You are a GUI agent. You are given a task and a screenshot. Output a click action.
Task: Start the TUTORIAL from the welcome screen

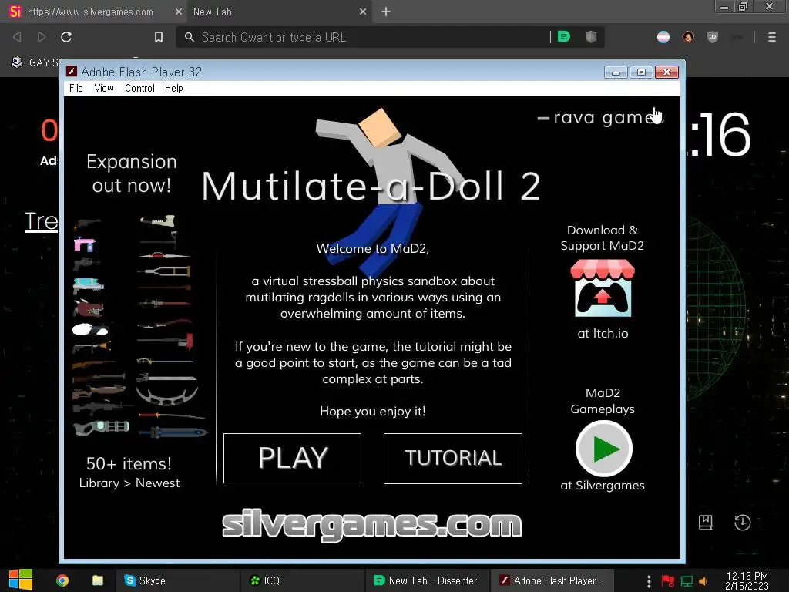453,458
